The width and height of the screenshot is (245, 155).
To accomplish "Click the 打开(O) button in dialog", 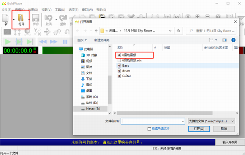I will tap(199, 129).
